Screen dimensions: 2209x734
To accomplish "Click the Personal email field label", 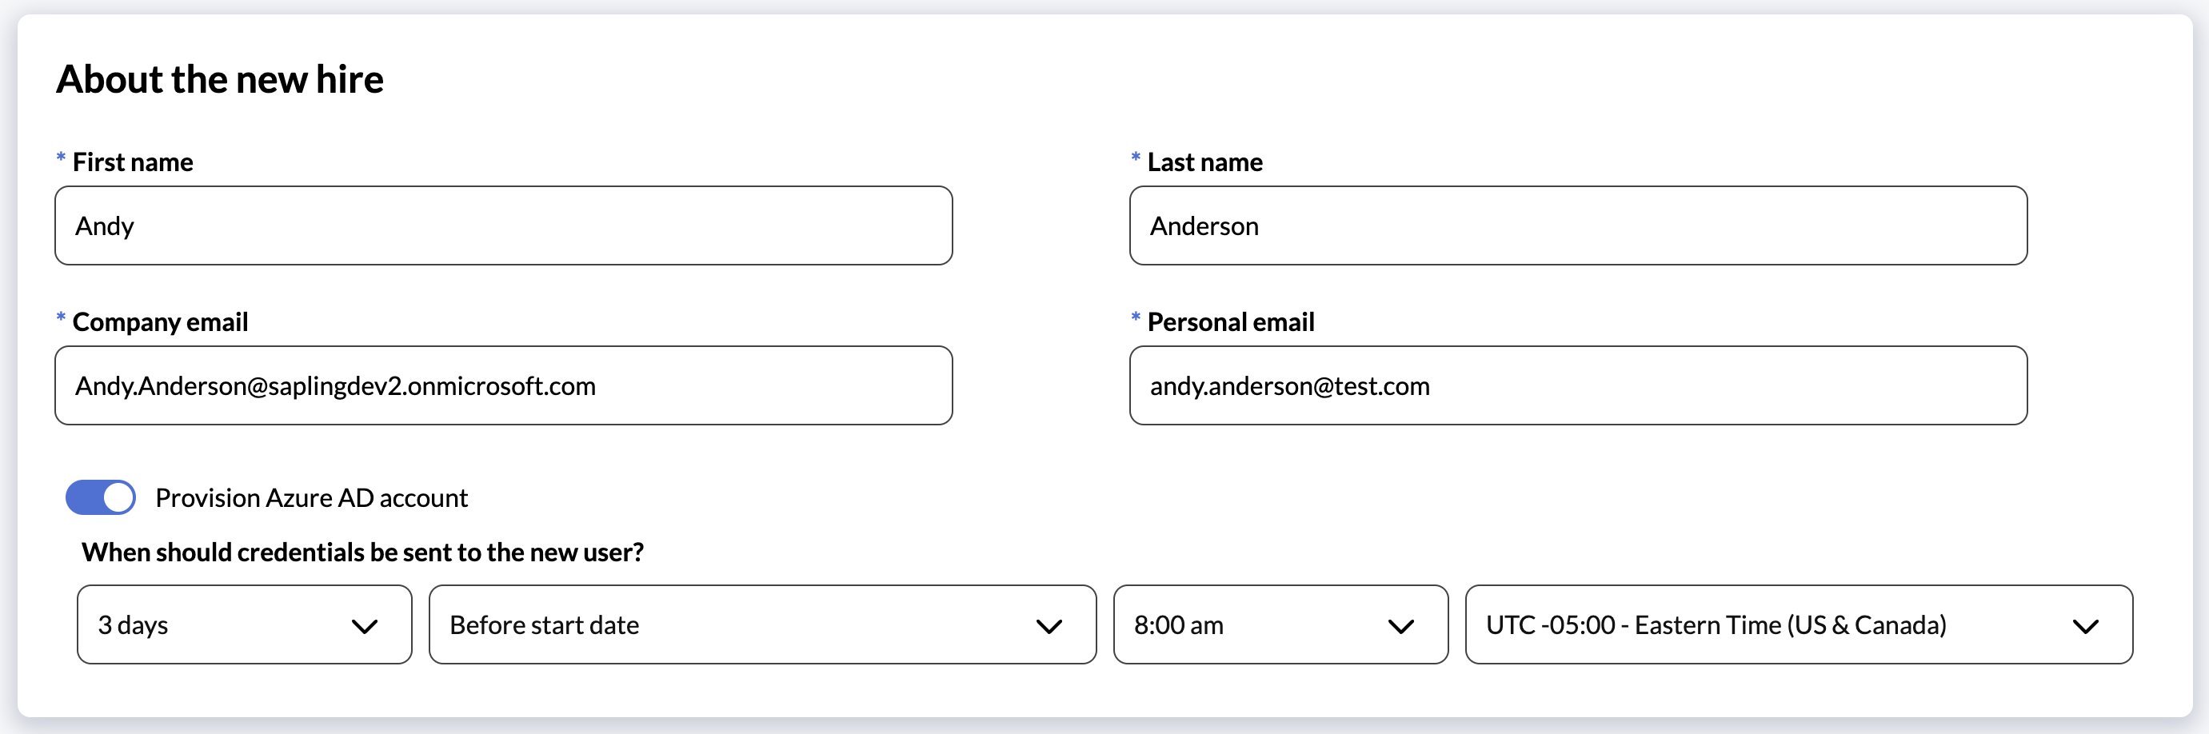I will [x=1230, y=321].
